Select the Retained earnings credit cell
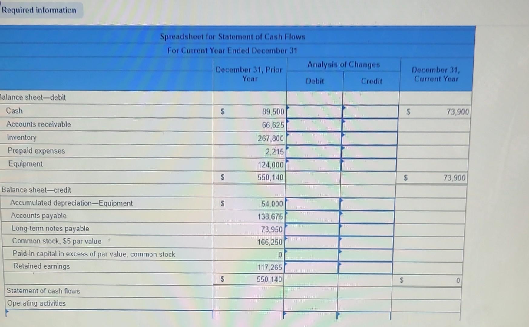The width and height of the screenshot is (529, 327). click(365, 268)
